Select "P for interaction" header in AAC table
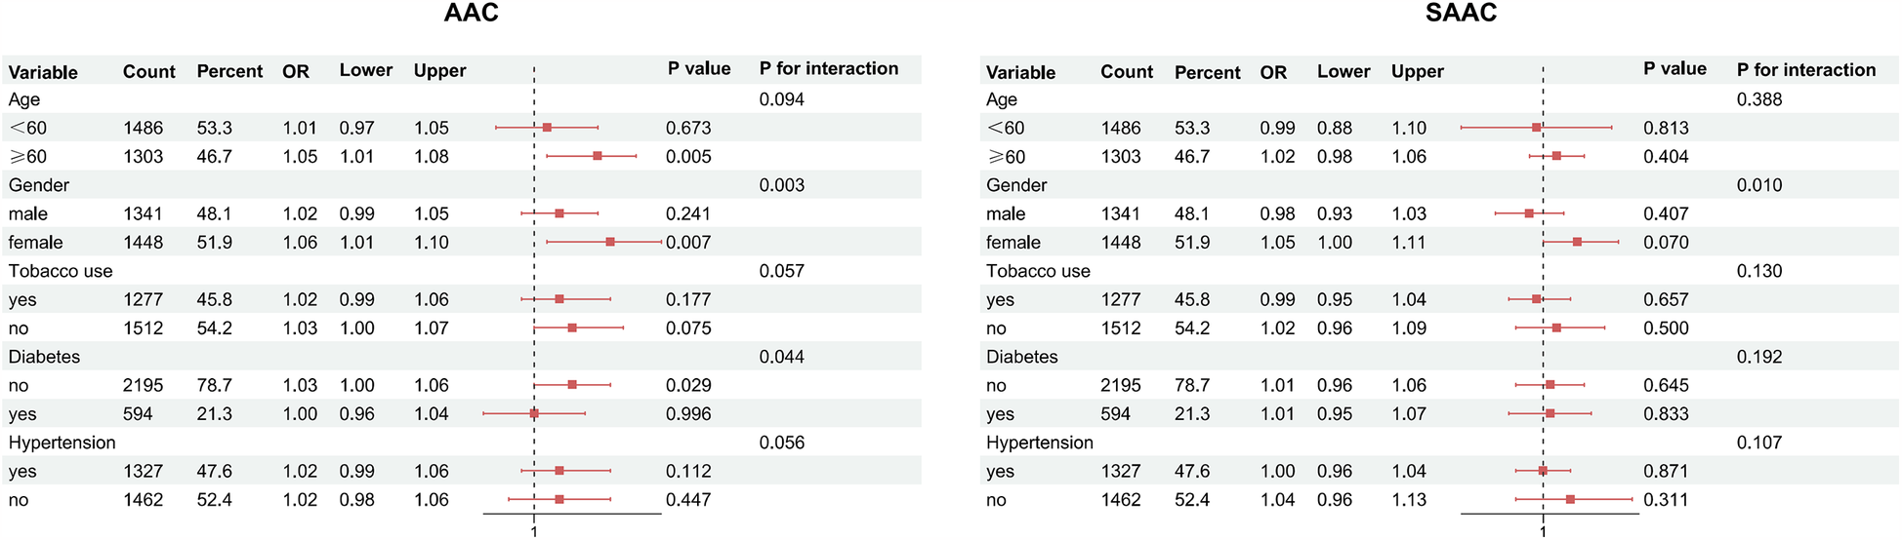The image size is (1902, 540). click(828, 69)
